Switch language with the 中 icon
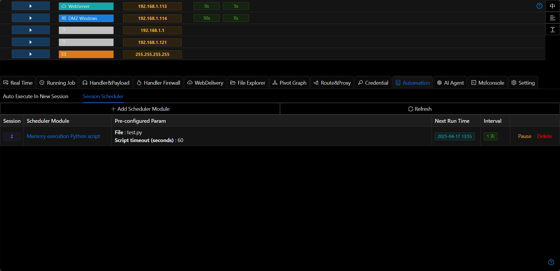This screenshot has width=560, height=271. pyautogui.click(x=552, y=6)
